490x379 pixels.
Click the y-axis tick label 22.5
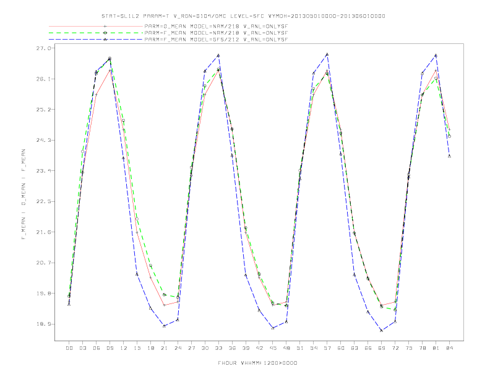pos(43,201)
